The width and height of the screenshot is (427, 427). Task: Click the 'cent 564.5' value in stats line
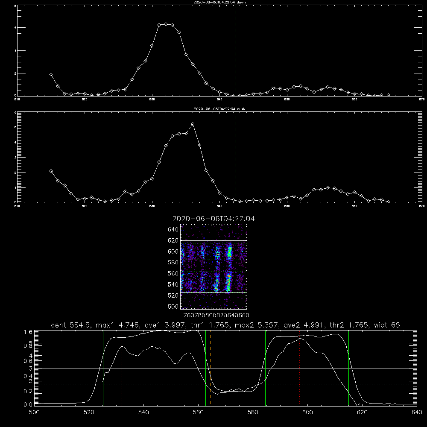click(x=71, y=325)
